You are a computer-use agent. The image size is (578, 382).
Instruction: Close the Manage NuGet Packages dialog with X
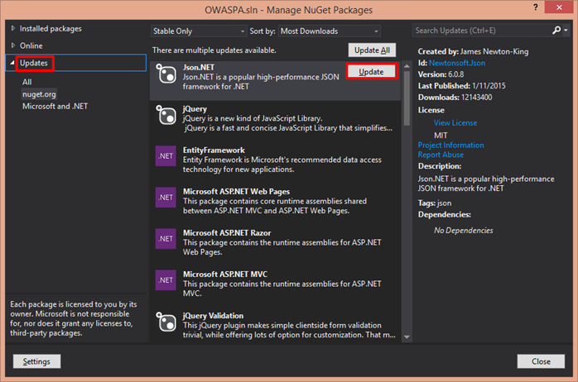click(558, 7)
